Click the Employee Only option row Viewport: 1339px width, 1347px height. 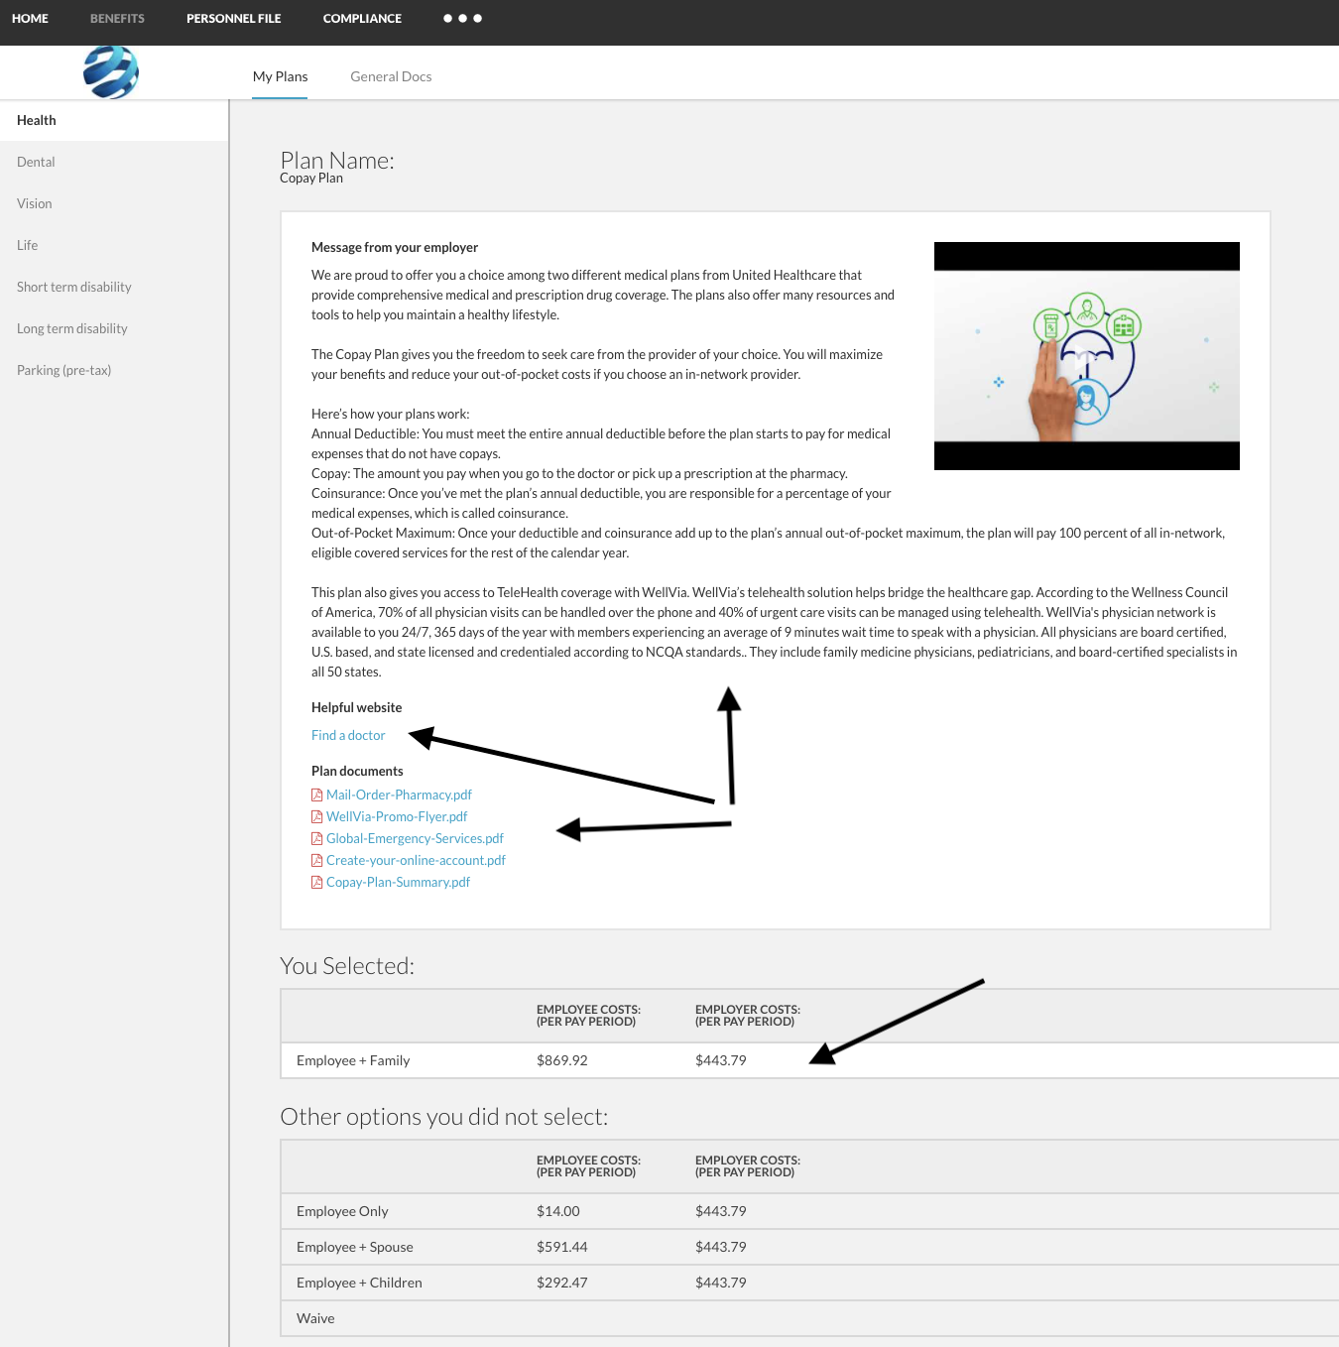[809, 1211]
